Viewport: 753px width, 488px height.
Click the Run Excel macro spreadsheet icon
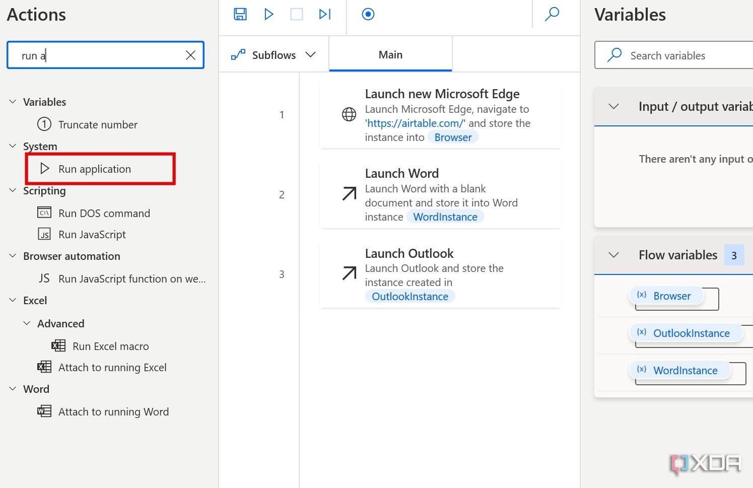(x=58, y=345)
